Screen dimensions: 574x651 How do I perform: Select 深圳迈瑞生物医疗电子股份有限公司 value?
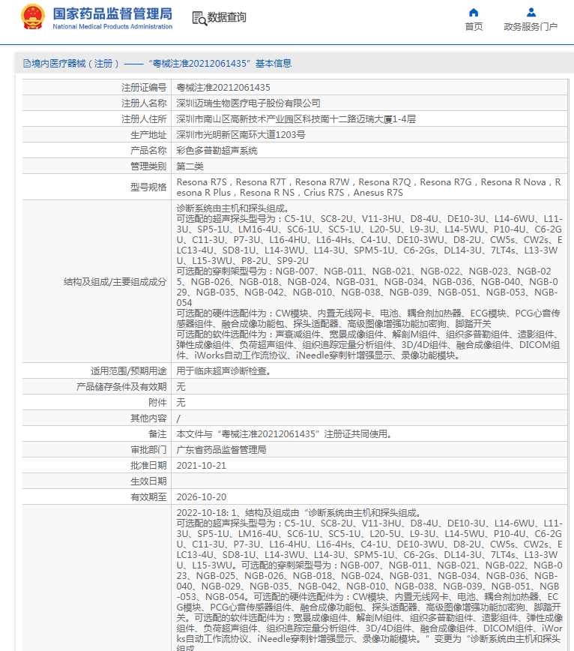click(249, 103)
